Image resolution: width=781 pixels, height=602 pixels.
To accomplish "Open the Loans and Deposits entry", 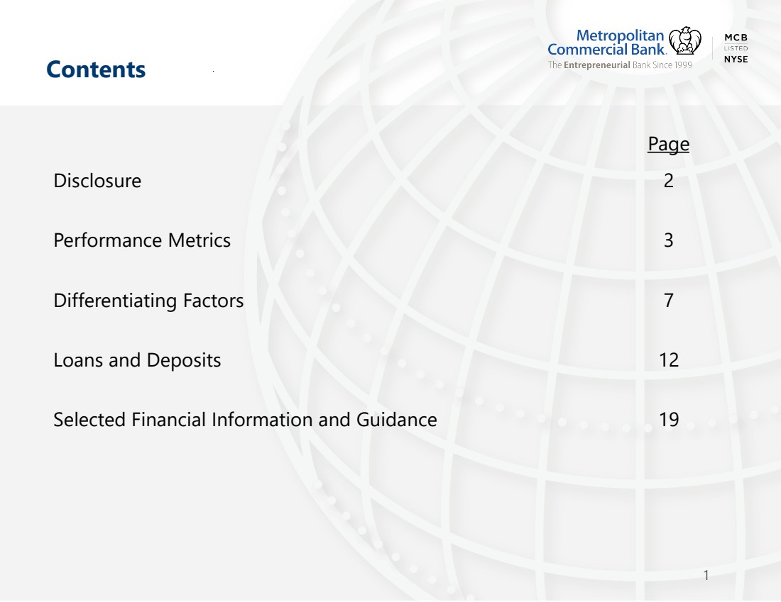I will pos(137,360).
